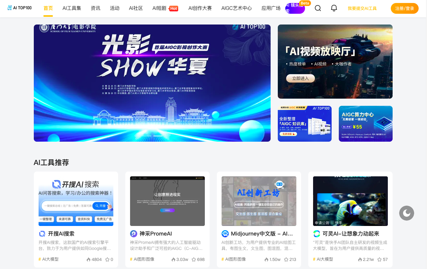427x269 pixels.
Task: Open the AIGC知识库 small banner
Action: (x=305, y=124)
